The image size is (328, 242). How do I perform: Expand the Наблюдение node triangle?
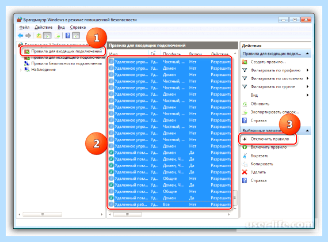pyautogui.click(x=21, y=70)
